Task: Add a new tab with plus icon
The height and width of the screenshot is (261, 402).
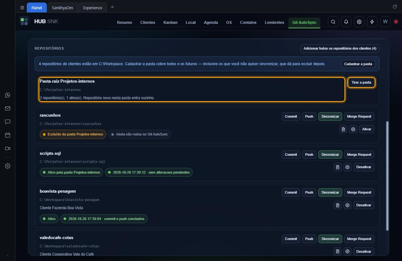Action: click(x=112, y=7)
